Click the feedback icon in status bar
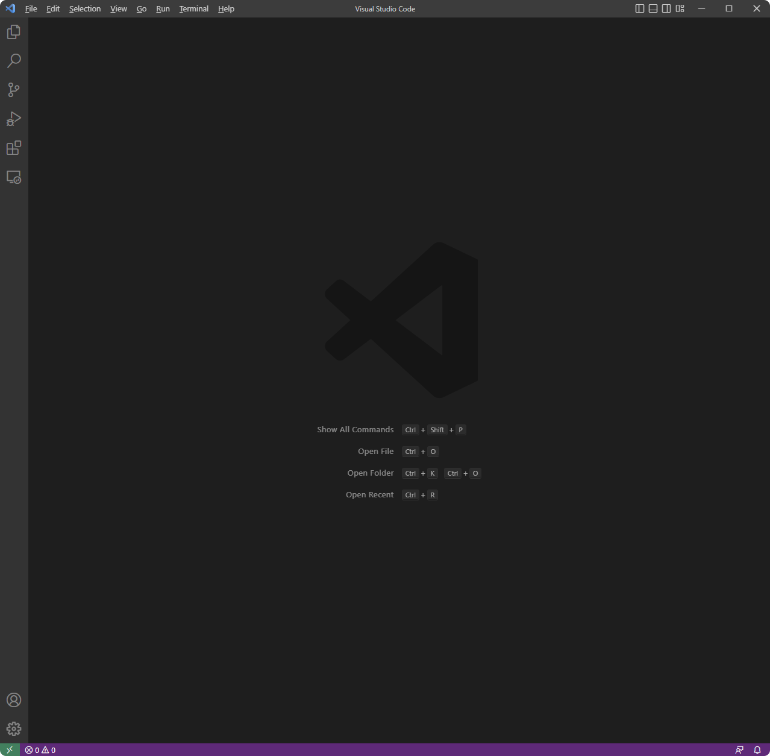Image resolution: width=770 pixels, height=756 pixels. (739, 750)
